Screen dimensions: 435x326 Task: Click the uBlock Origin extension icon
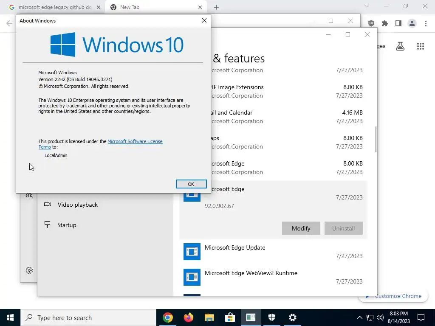(371, 23)
